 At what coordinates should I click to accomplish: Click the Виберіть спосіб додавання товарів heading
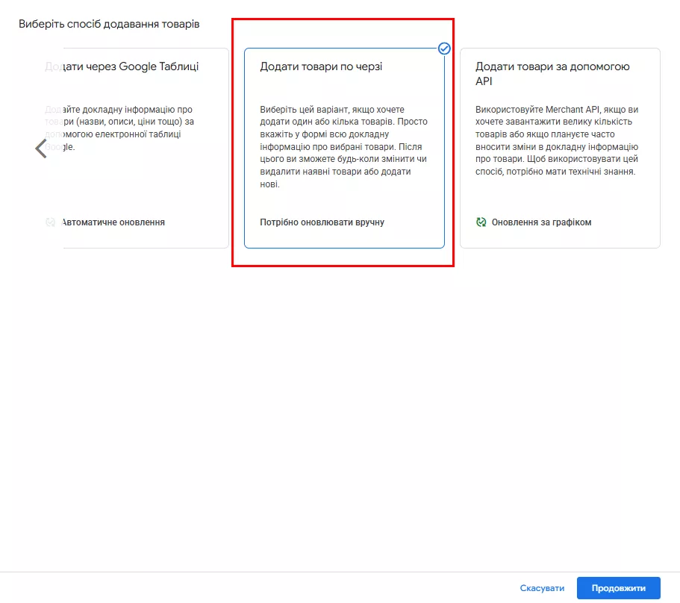pos(109,24)
